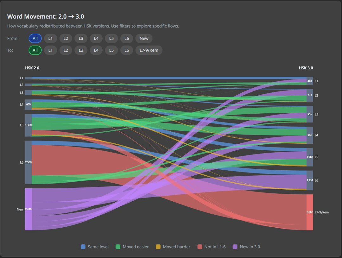
Task: Click the HSK 3.0 L1 node showing 462
Action: coord(310,81)
